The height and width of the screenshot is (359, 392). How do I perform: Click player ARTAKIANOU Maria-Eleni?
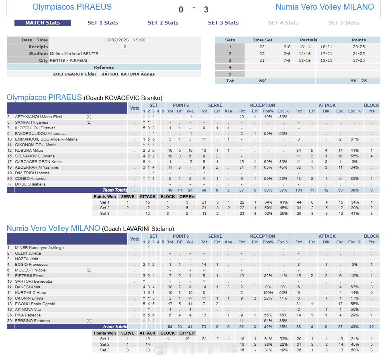(39, 117)
